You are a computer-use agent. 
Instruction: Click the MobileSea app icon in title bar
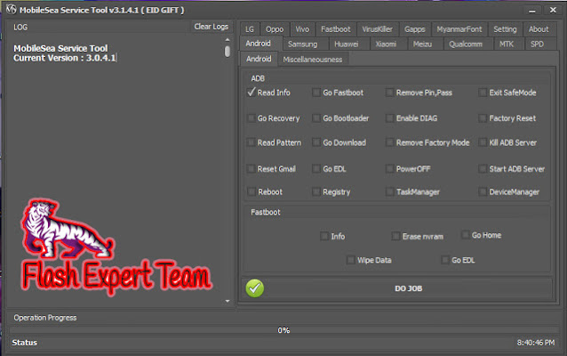tap(12, 9)
